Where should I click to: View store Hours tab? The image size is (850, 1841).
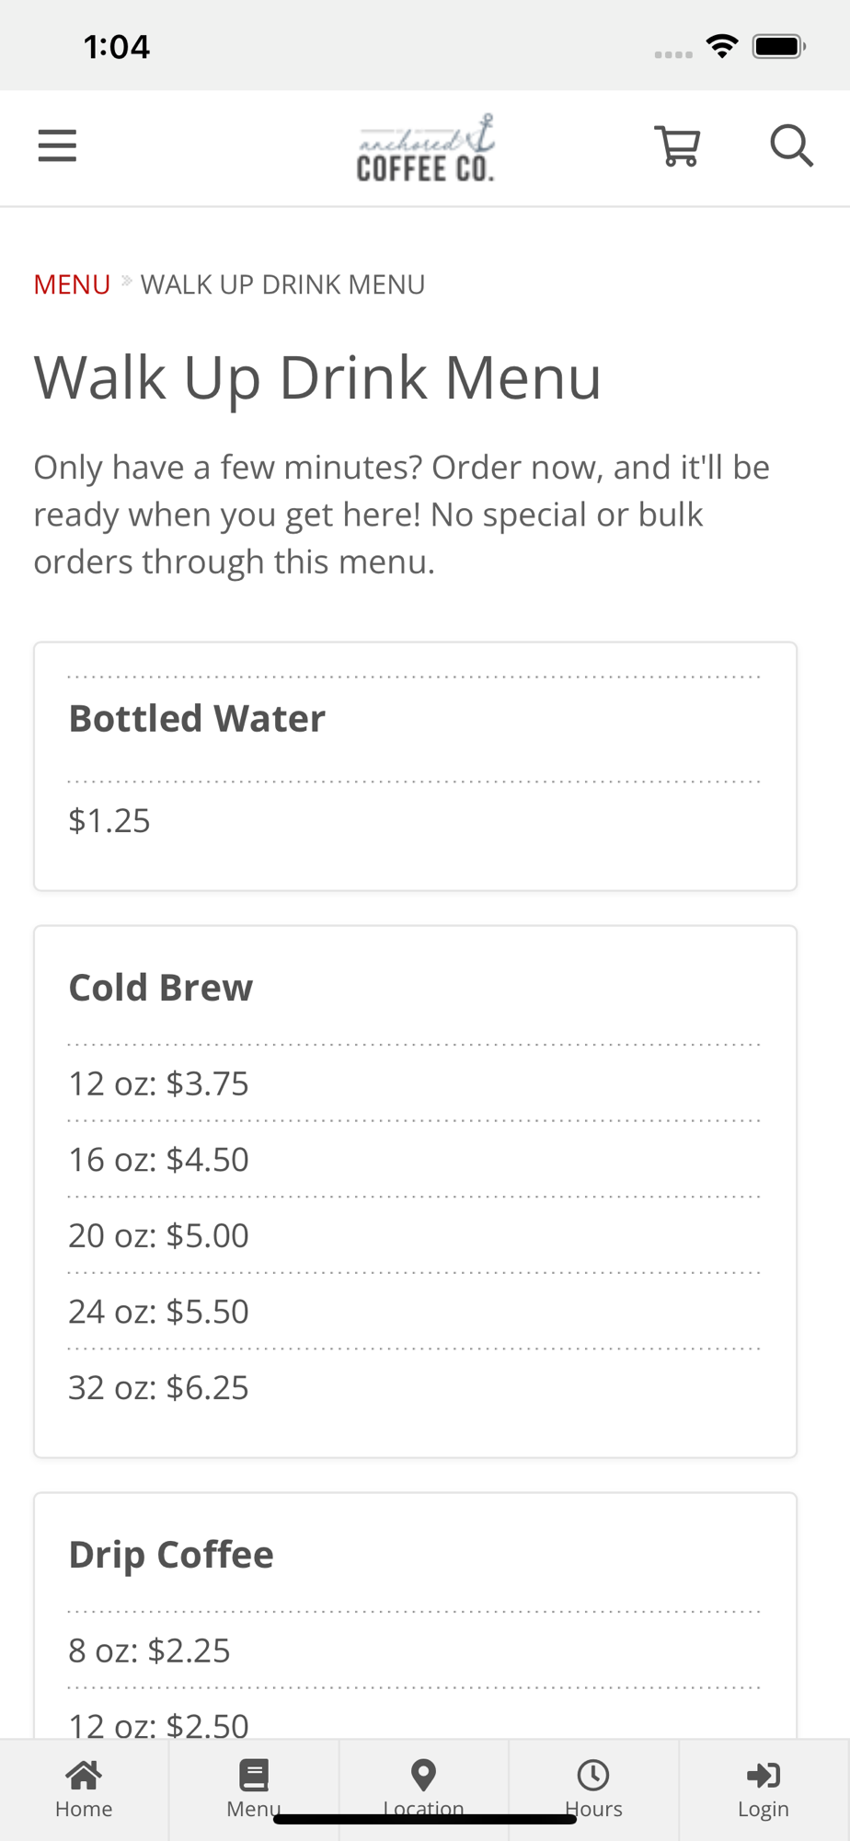[x=593, y=1789]
